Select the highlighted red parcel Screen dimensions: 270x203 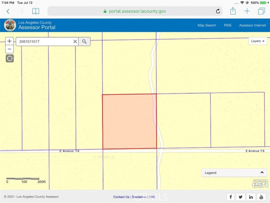(129, 121)
